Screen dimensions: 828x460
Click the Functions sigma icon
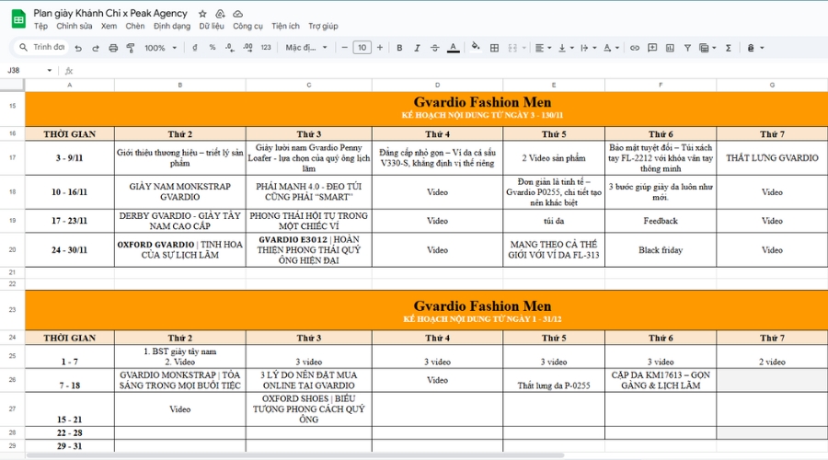click(x=728, y=48)
